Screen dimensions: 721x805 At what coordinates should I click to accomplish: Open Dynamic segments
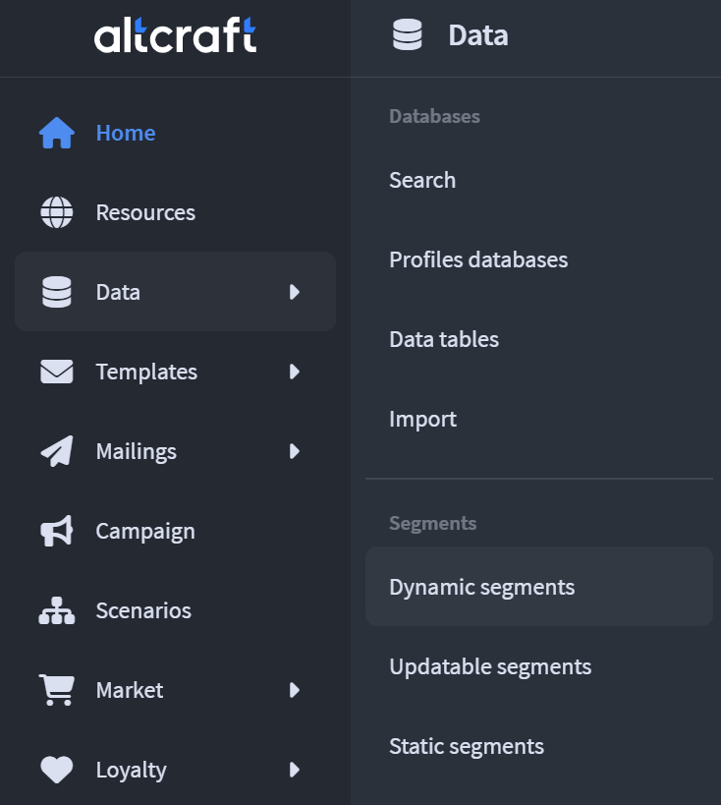pyautogui.click(x=481, y=587)
